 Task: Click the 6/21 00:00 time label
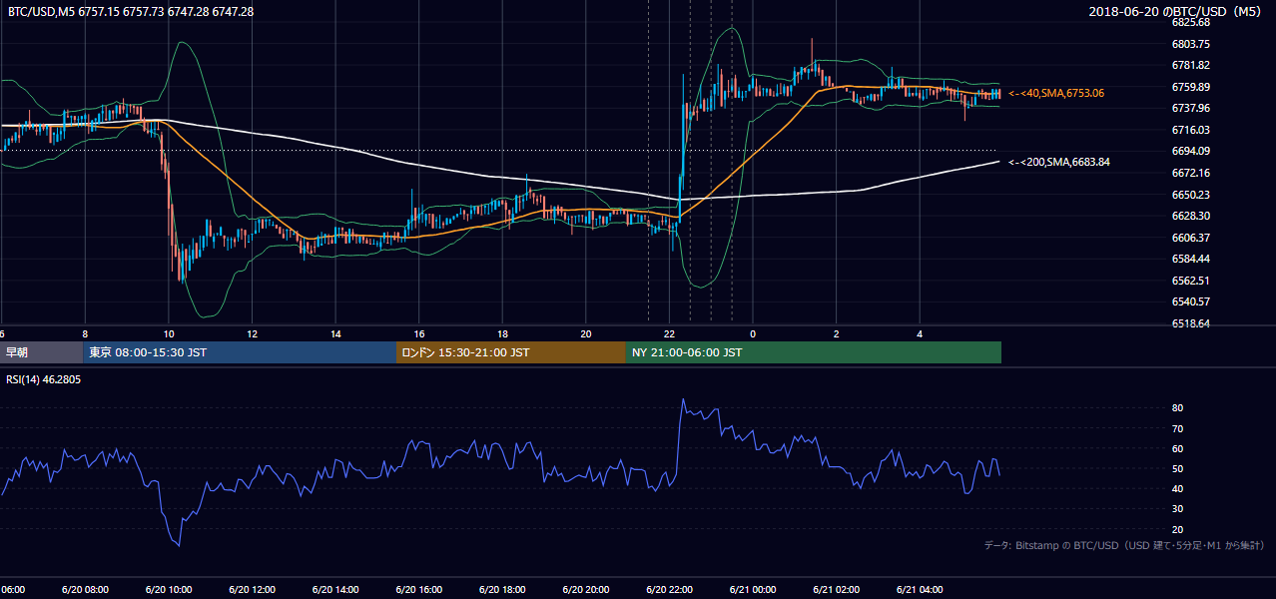[753, 589]
